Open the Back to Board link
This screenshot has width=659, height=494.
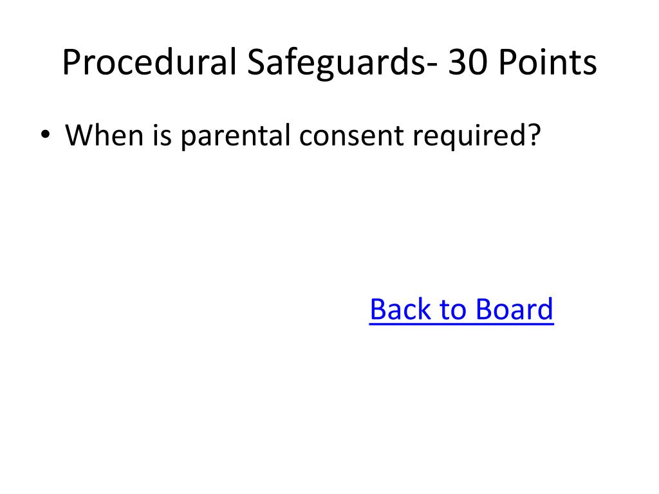click(461, 309)
